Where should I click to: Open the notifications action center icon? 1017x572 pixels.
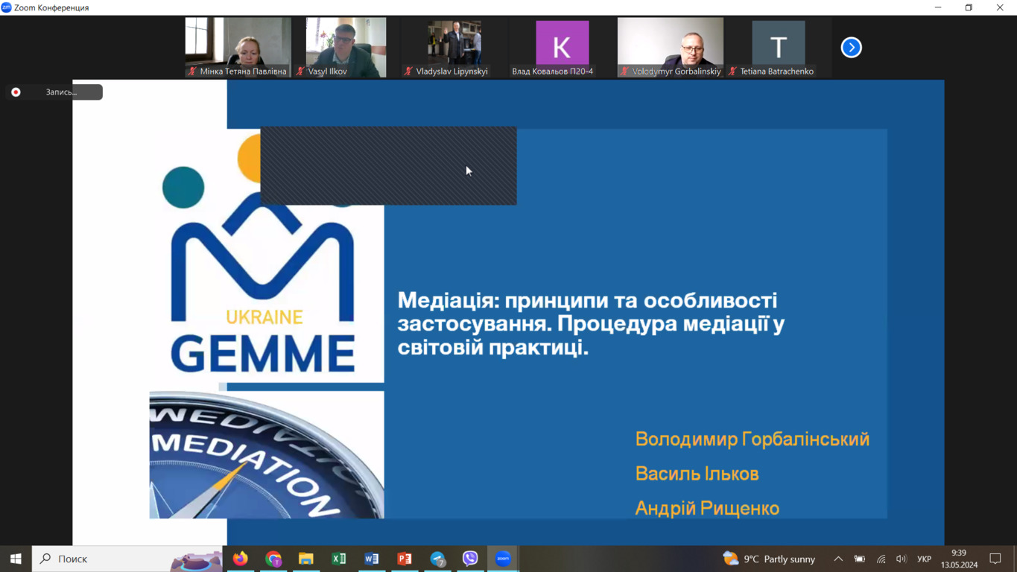[995, 559]
